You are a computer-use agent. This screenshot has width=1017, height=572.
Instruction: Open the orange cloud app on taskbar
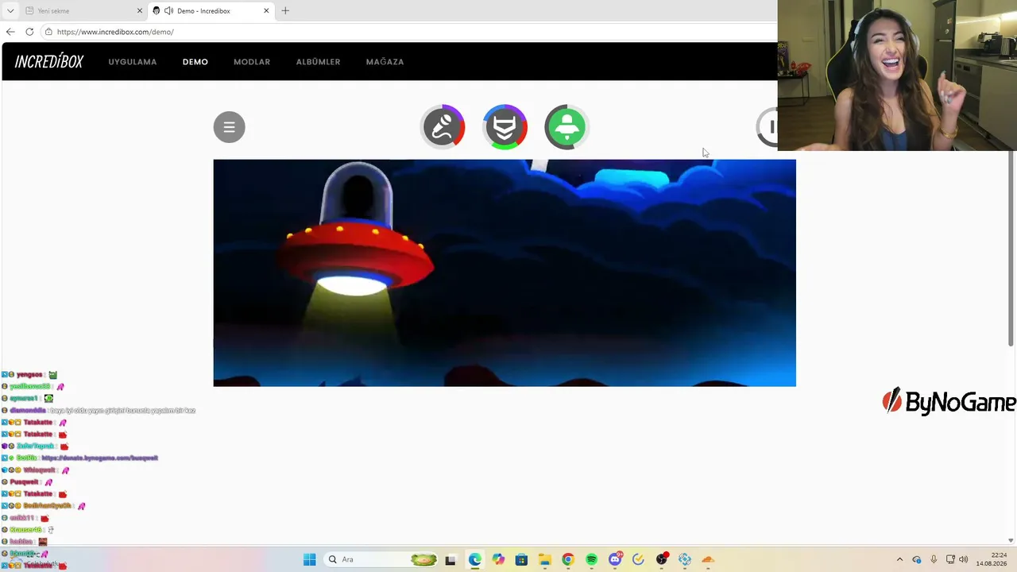(x=708, y=559)
